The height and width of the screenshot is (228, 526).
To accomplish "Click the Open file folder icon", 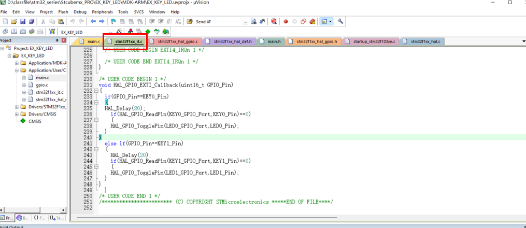I will tap(14, 21).
